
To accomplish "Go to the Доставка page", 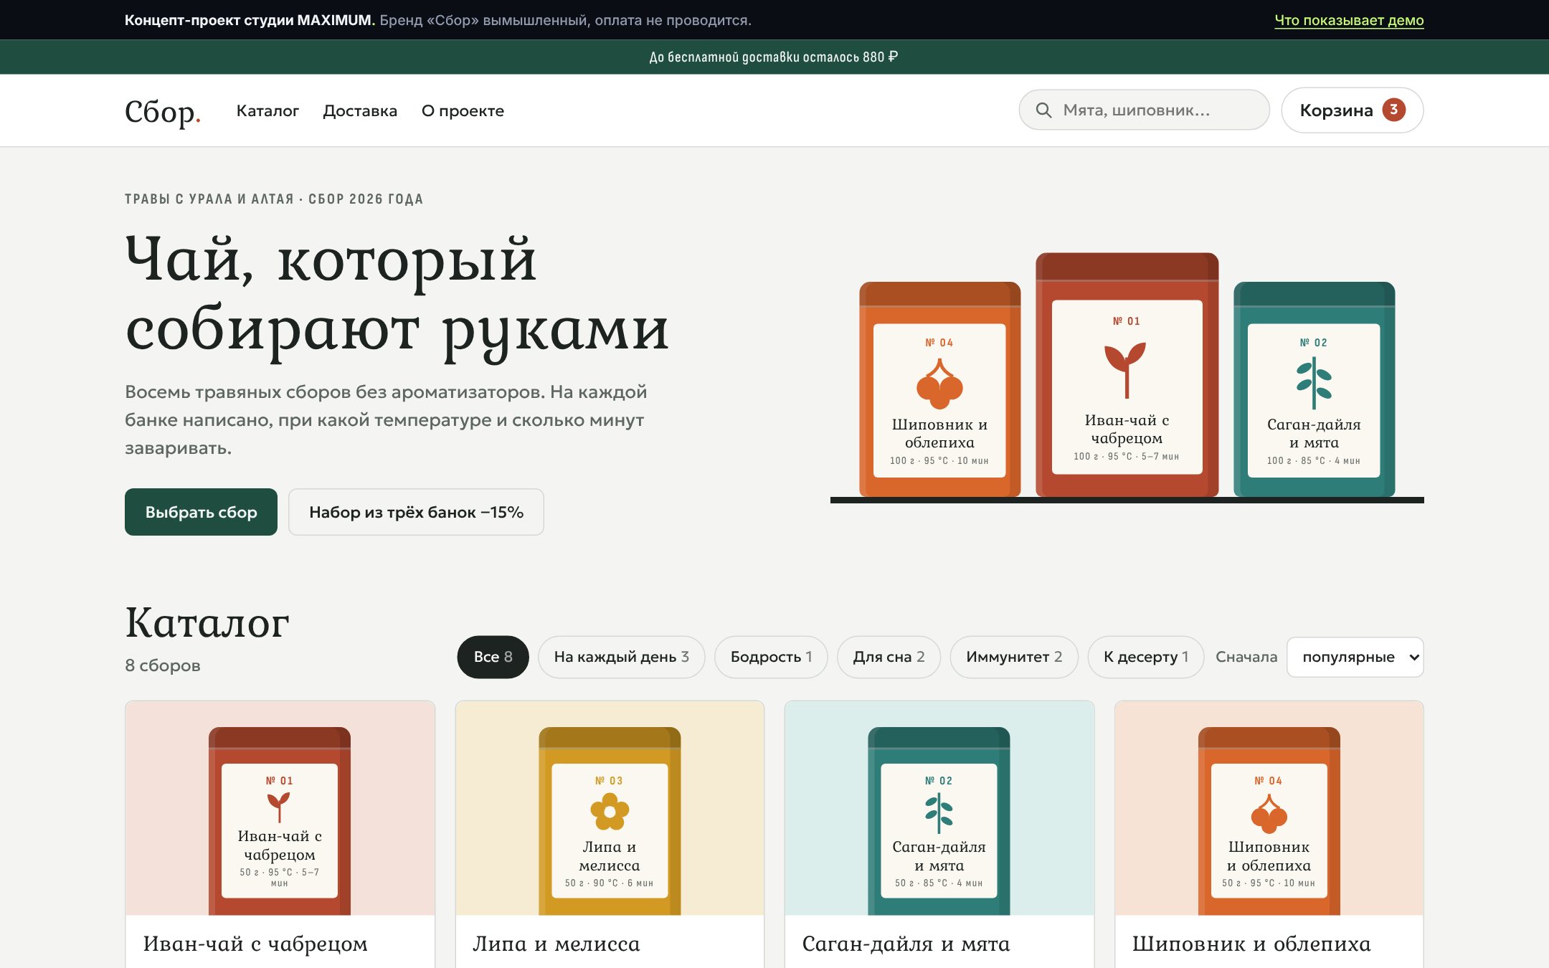I will [x=360, y=111].
